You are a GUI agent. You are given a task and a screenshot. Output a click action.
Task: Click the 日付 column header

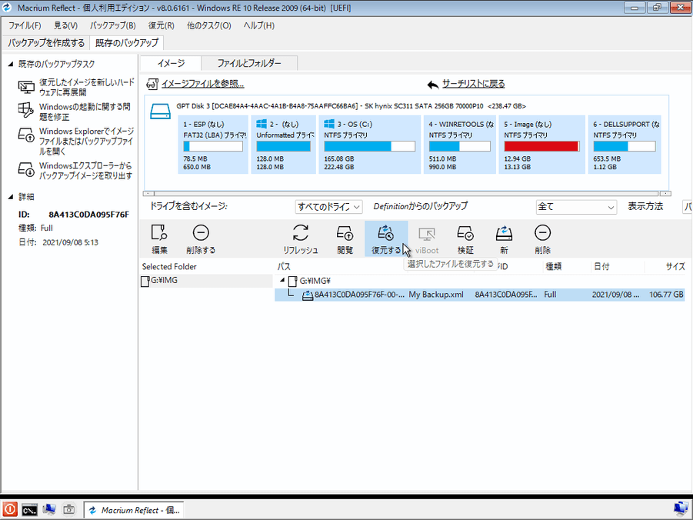coord(601,267)
